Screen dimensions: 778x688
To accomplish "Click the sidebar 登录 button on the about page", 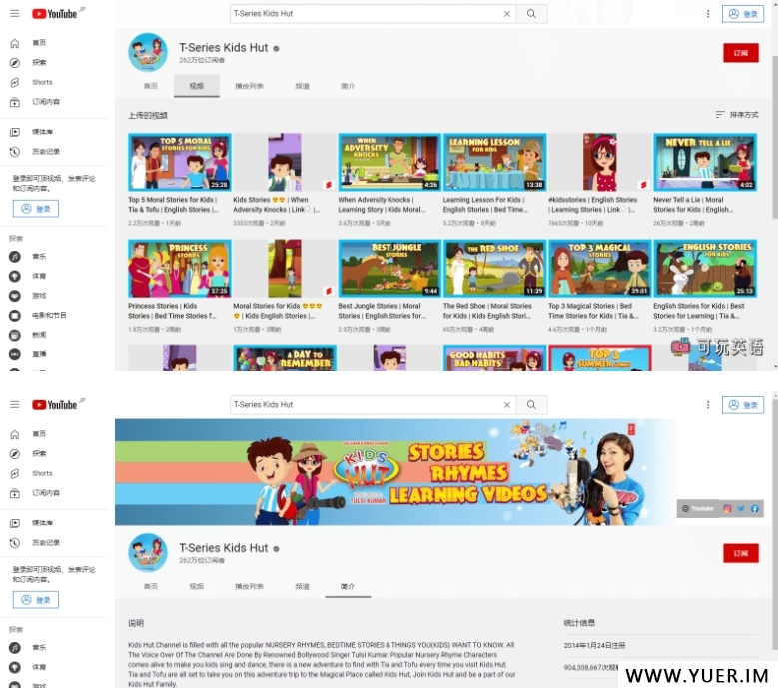I will click(x=36, y=600).
